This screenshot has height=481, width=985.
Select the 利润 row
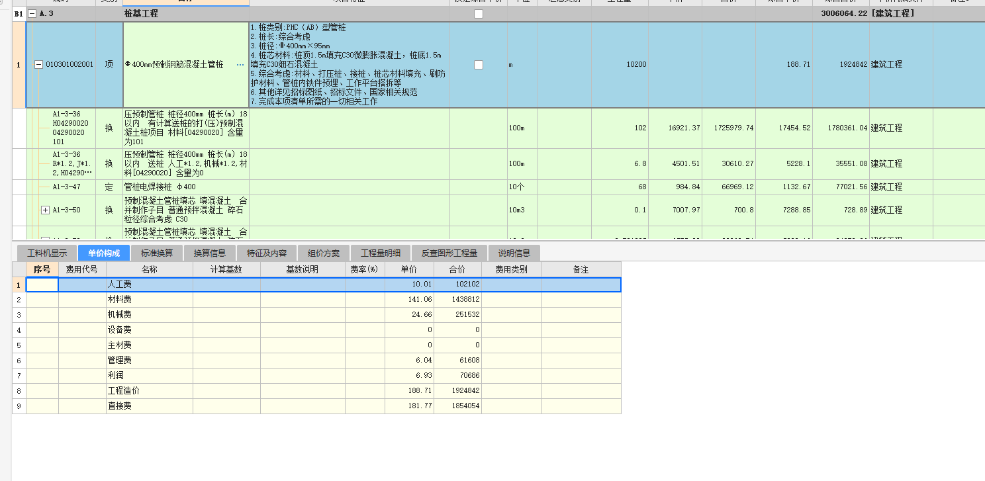coord(317,376)
